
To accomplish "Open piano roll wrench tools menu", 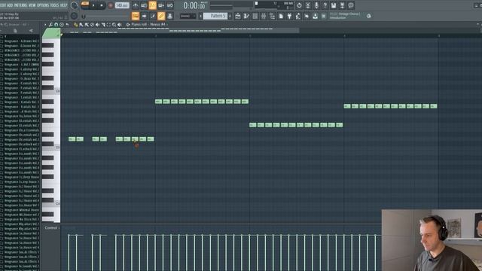I will 50,25.
